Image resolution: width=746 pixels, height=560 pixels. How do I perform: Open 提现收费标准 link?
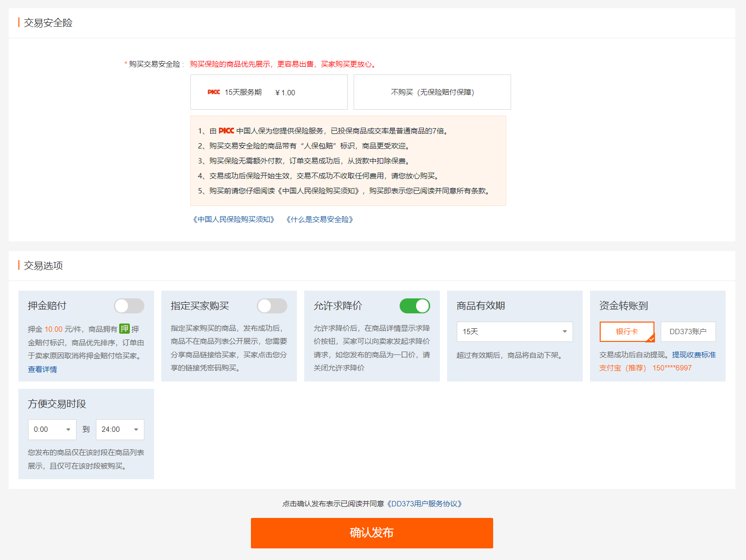[x=694, y=355]
